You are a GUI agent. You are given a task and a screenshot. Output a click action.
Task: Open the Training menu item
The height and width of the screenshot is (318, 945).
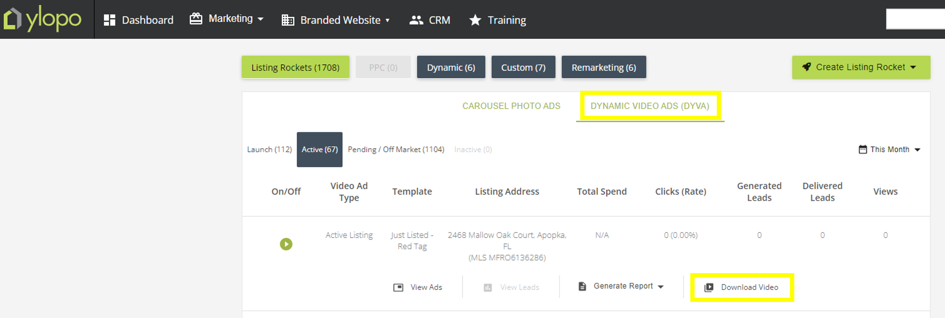click(x=498, y=20)
